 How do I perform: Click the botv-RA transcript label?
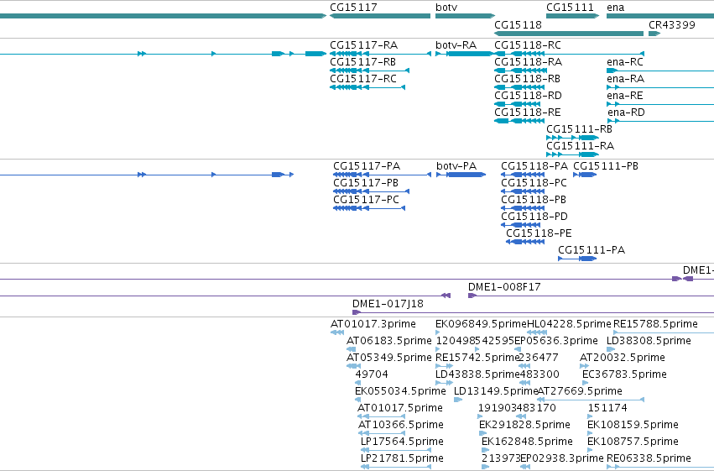pos(456,45)
